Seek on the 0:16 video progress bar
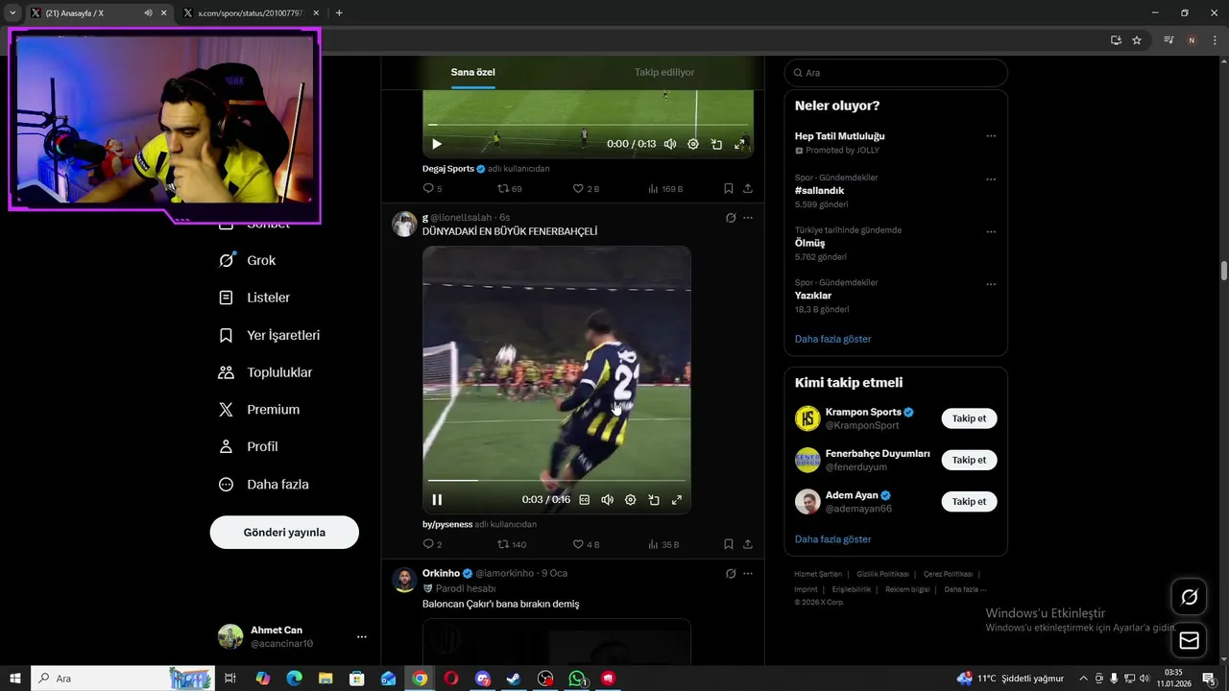Viewport: 1229px width, 691px height. (x=557, y=480)
